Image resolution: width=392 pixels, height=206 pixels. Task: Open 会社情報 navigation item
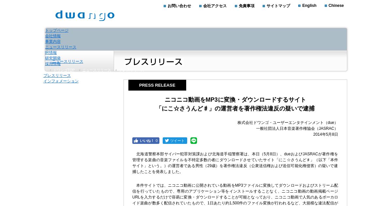53,36
